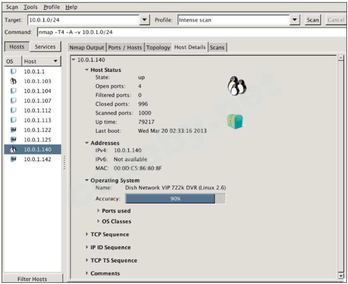Click the Cancel button
The image size is (348, 284).
pos(336,20)
